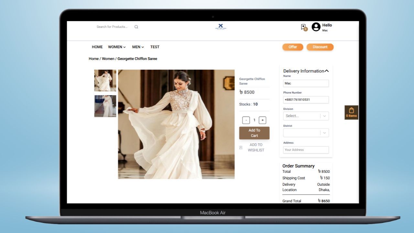Click the Order Summary heading
Image resolution: width=414 pixels, height=233 pixels.
tap(298, 166)
